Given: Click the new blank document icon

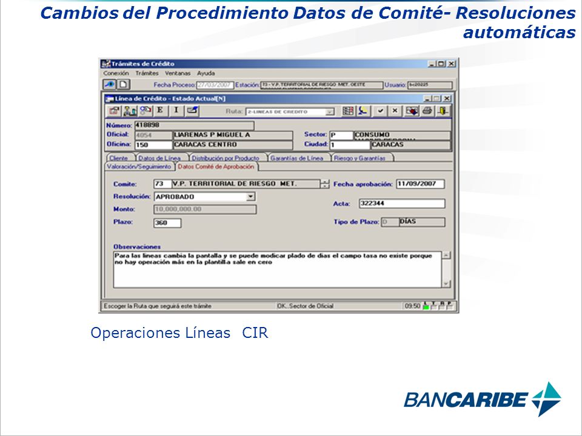Looking at the screenshot, I should (x=123, y=85).
